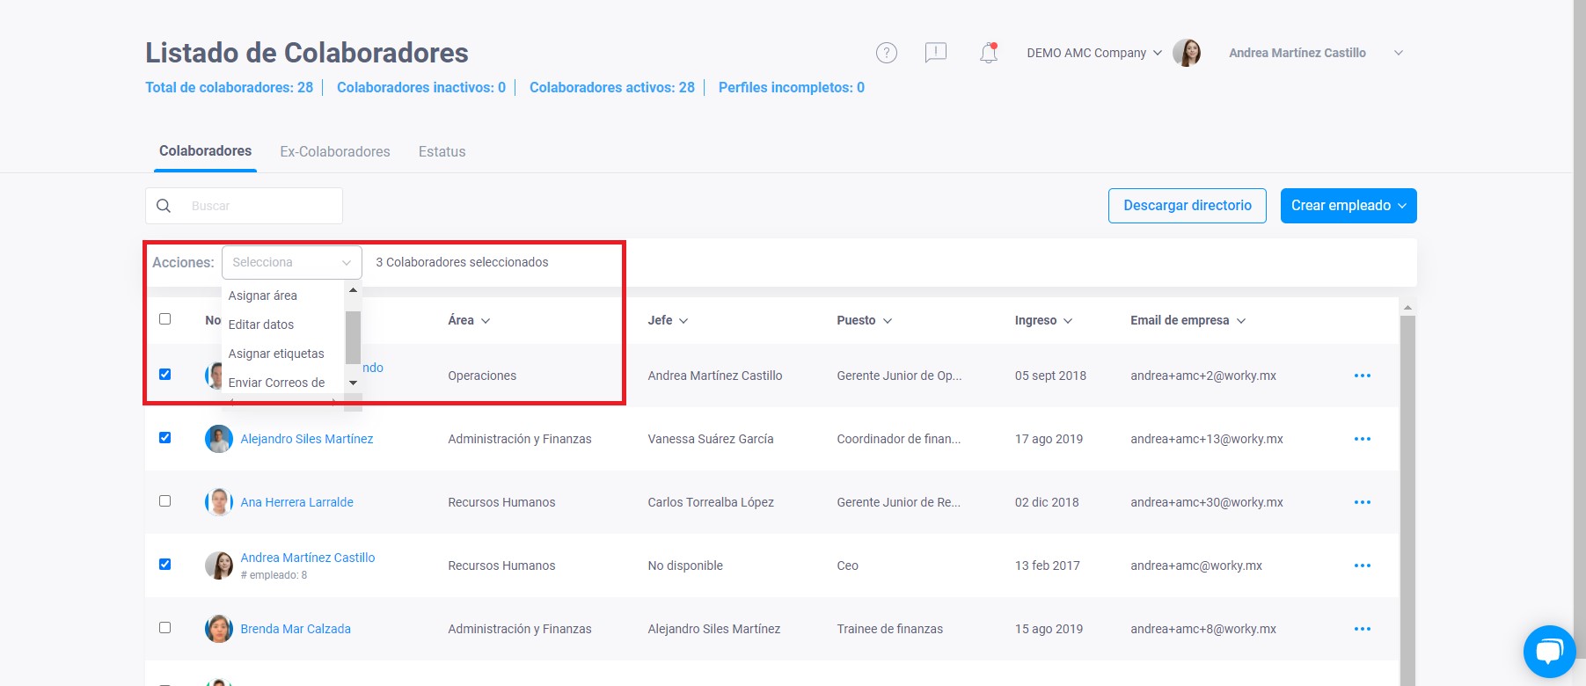Toggle the select-all header checkbox

(164, 318)
